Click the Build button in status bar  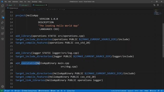pos(53,91)
